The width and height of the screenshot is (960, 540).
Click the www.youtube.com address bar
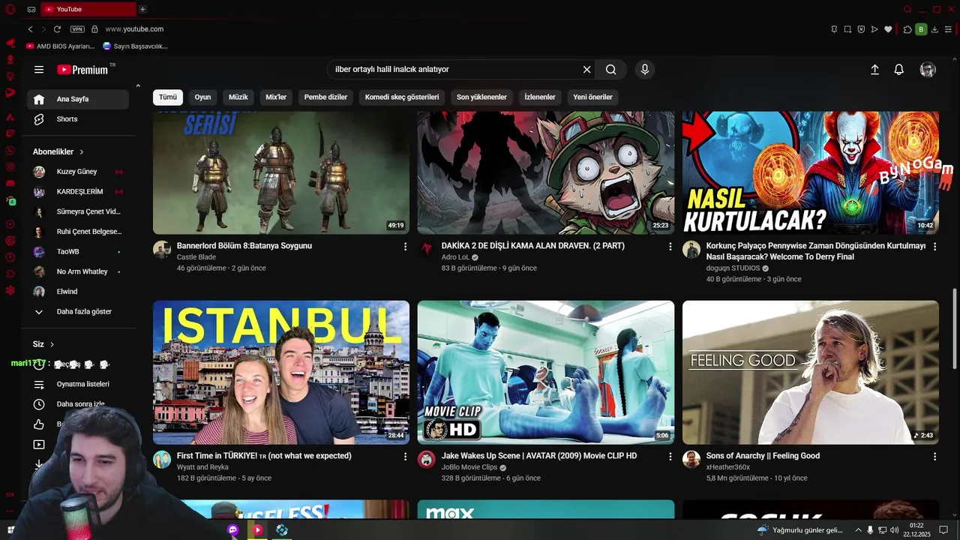point(134,29)
